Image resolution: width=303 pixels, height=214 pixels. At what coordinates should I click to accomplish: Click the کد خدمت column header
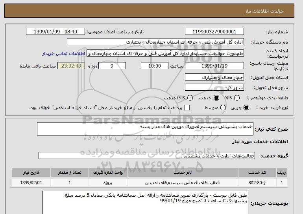click(257, 172)
